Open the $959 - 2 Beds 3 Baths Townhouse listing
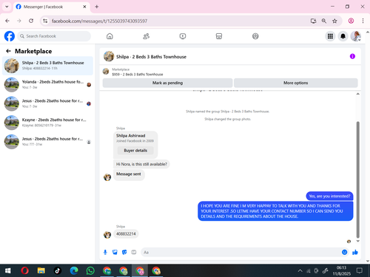 click(138, 75)
